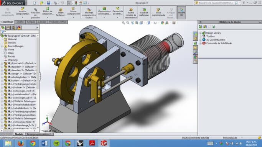Switch to the Croquis tab
This screenshot has height=147, width=262.
(x=31, y=22)
